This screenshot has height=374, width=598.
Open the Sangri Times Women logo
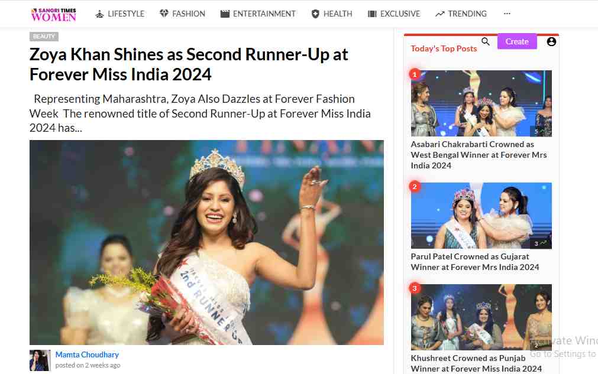pyautogui.click(x=53, y=14)
